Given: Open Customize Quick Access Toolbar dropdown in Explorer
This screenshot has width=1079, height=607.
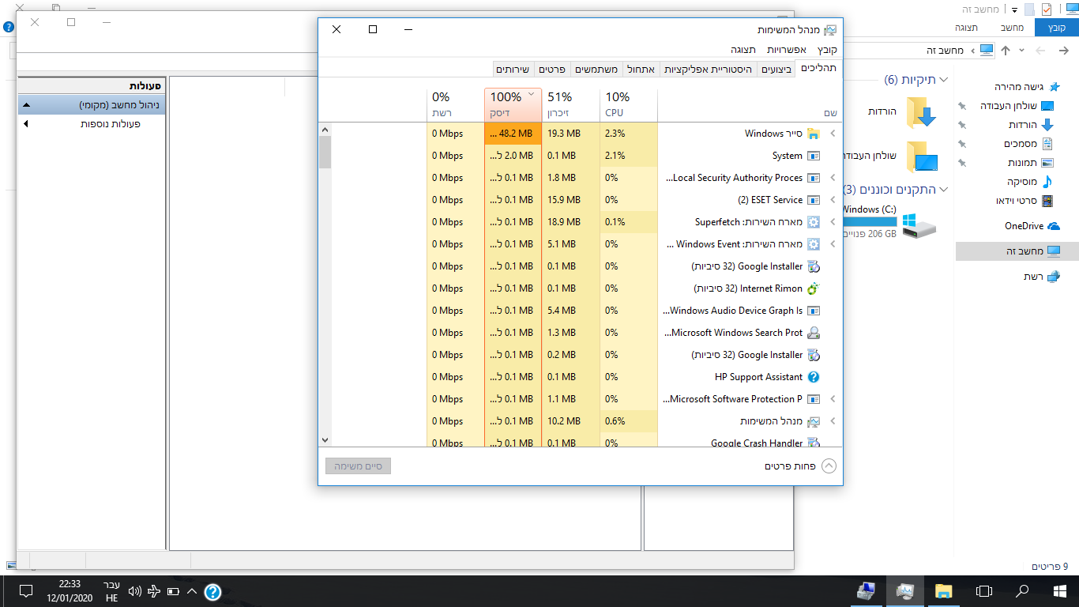Looking at the screenshot, I should (x=1015, y=9).
